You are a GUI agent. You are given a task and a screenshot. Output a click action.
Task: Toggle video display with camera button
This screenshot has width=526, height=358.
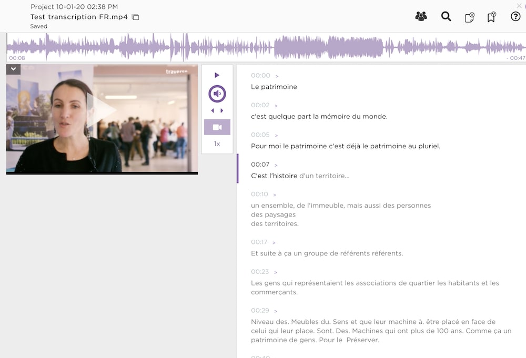click(217, 127)
